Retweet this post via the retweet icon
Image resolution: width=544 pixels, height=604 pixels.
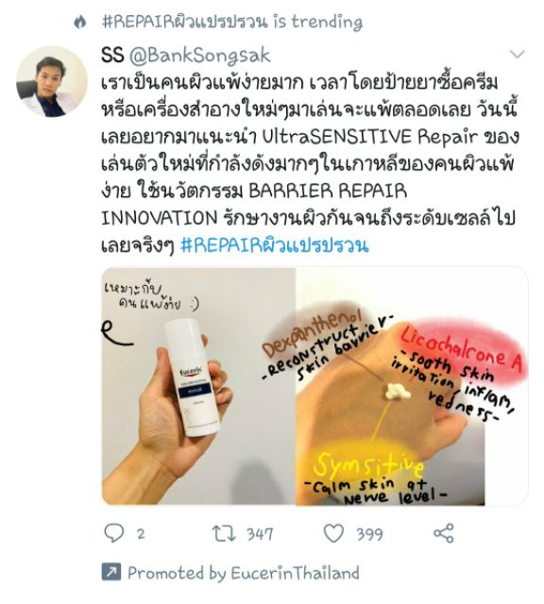tap(224, 533)
